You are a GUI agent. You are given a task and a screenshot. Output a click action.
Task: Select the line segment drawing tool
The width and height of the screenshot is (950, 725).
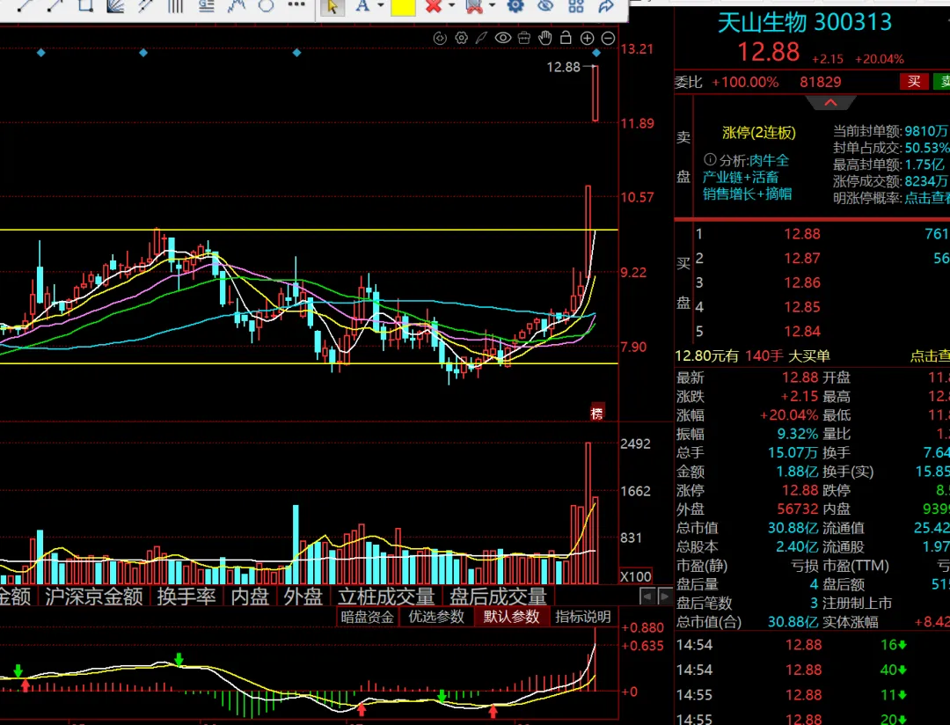[26, 6]
